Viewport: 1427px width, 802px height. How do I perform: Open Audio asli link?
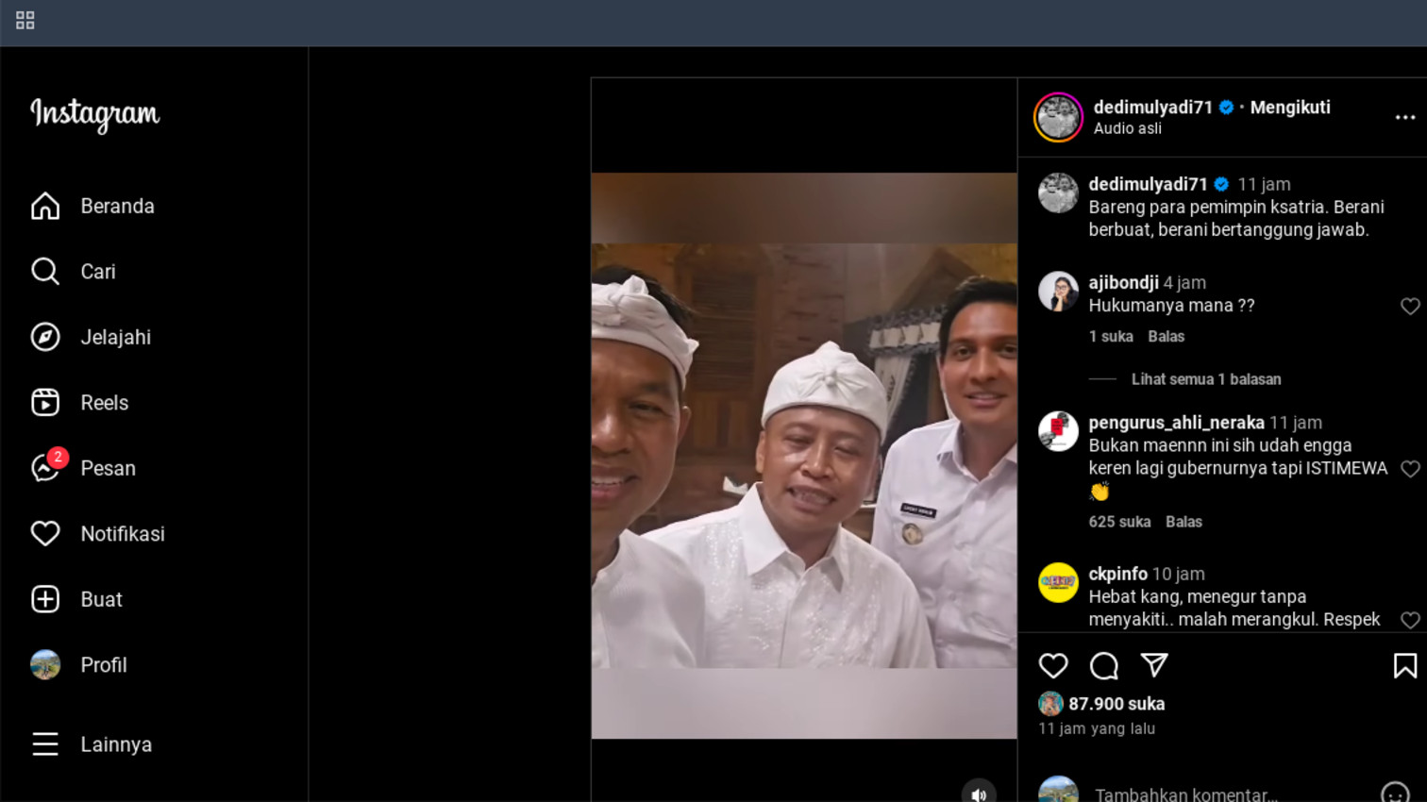tap(1127, 128)
